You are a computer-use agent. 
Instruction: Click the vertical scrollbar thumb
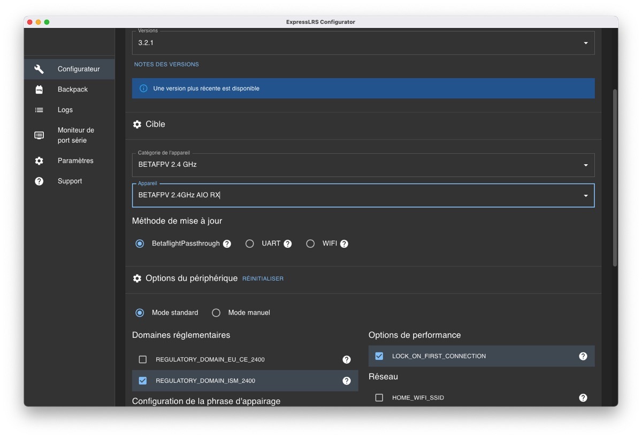coord(615,178)
